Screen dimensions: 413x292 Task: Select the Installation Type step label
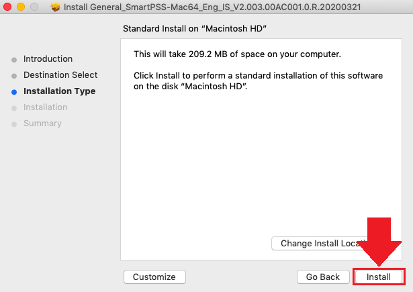tap(59, 91)
